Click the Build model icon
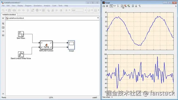178x100 pixels. coord(96,10)
